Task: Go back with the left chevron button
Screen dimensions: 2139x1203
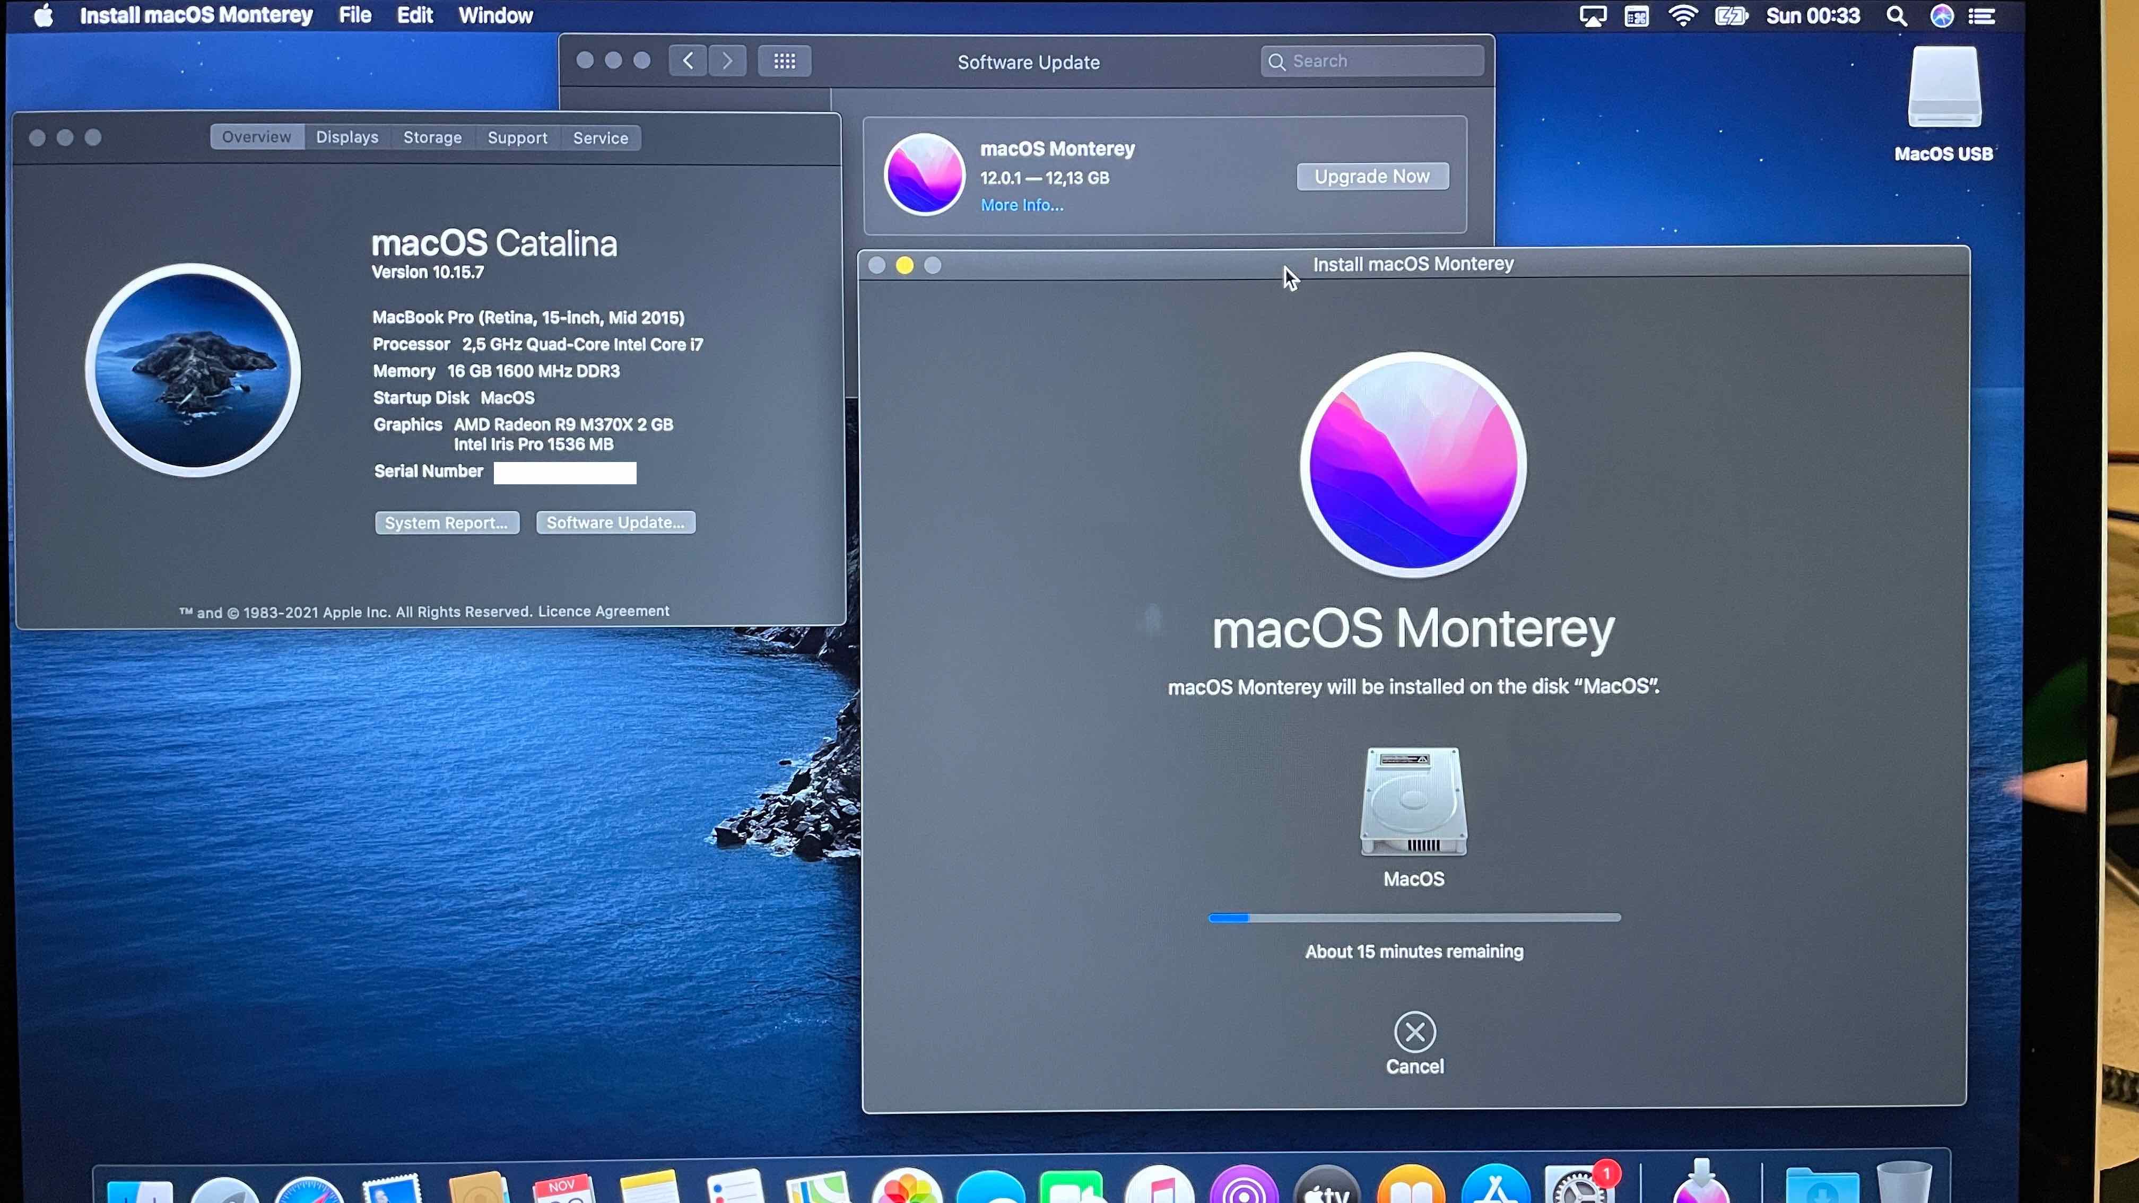Action: click(x=688, y=60)
